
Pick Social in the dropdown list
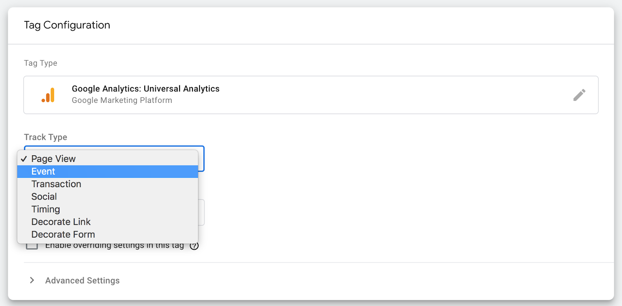pos(44,197)
